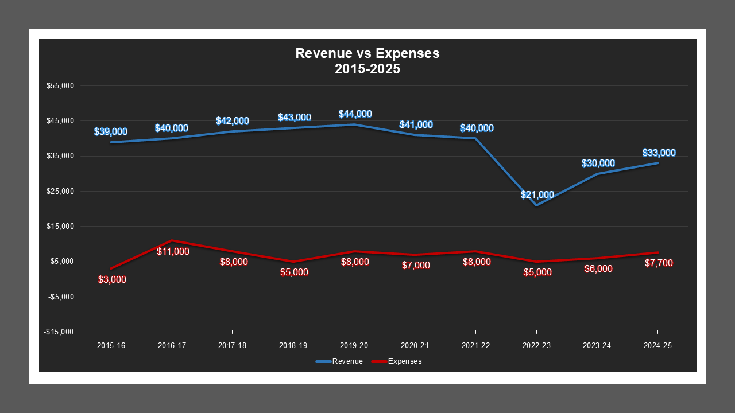735x413 pixels.
Task: Click the $21,000 revenue data label
Action: (537, 195)
